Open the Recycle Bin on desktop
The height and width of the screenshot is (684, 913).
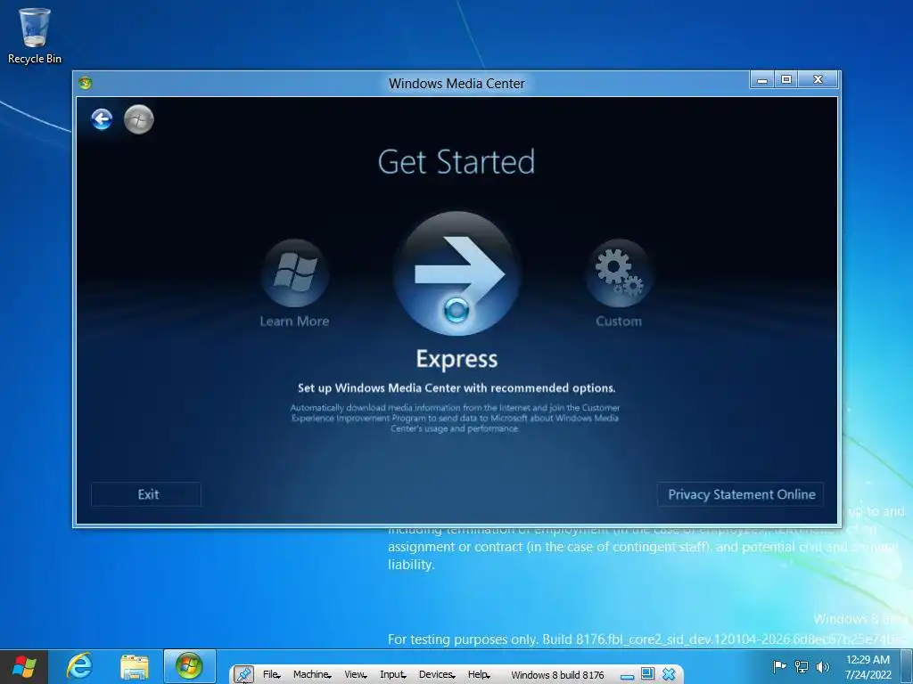(x=35, y=36)
